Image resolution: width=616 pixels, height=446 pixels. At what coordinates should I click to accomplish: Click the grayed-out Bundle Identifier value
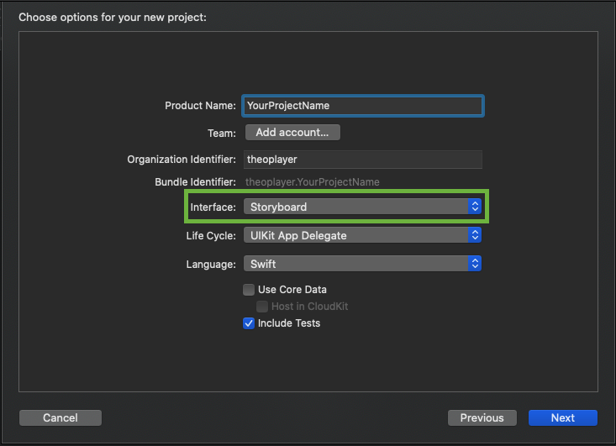(313, 181)
